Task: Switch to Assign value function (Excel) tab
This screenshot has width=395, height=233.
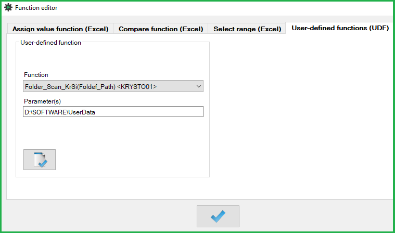Action: tap(60, 29)
